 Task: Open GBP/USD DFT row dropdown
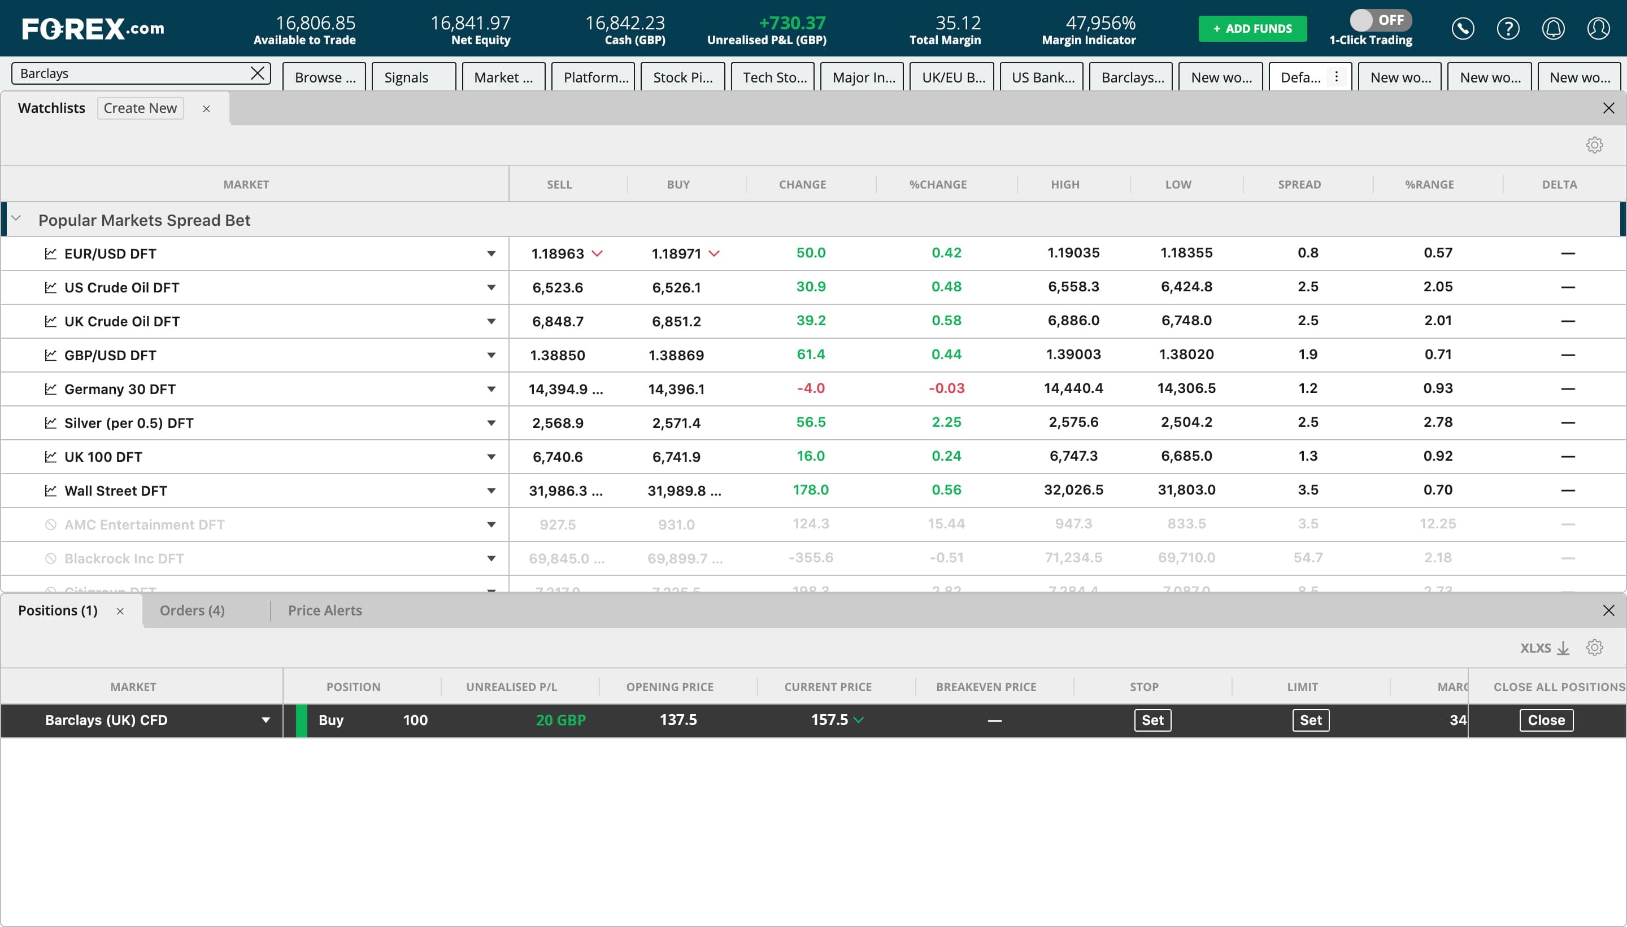491,355
